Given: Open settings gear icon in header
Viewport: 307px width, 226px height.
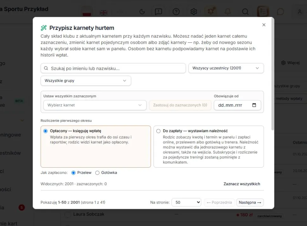Looking at the screenshot, I should pos(194,12).
